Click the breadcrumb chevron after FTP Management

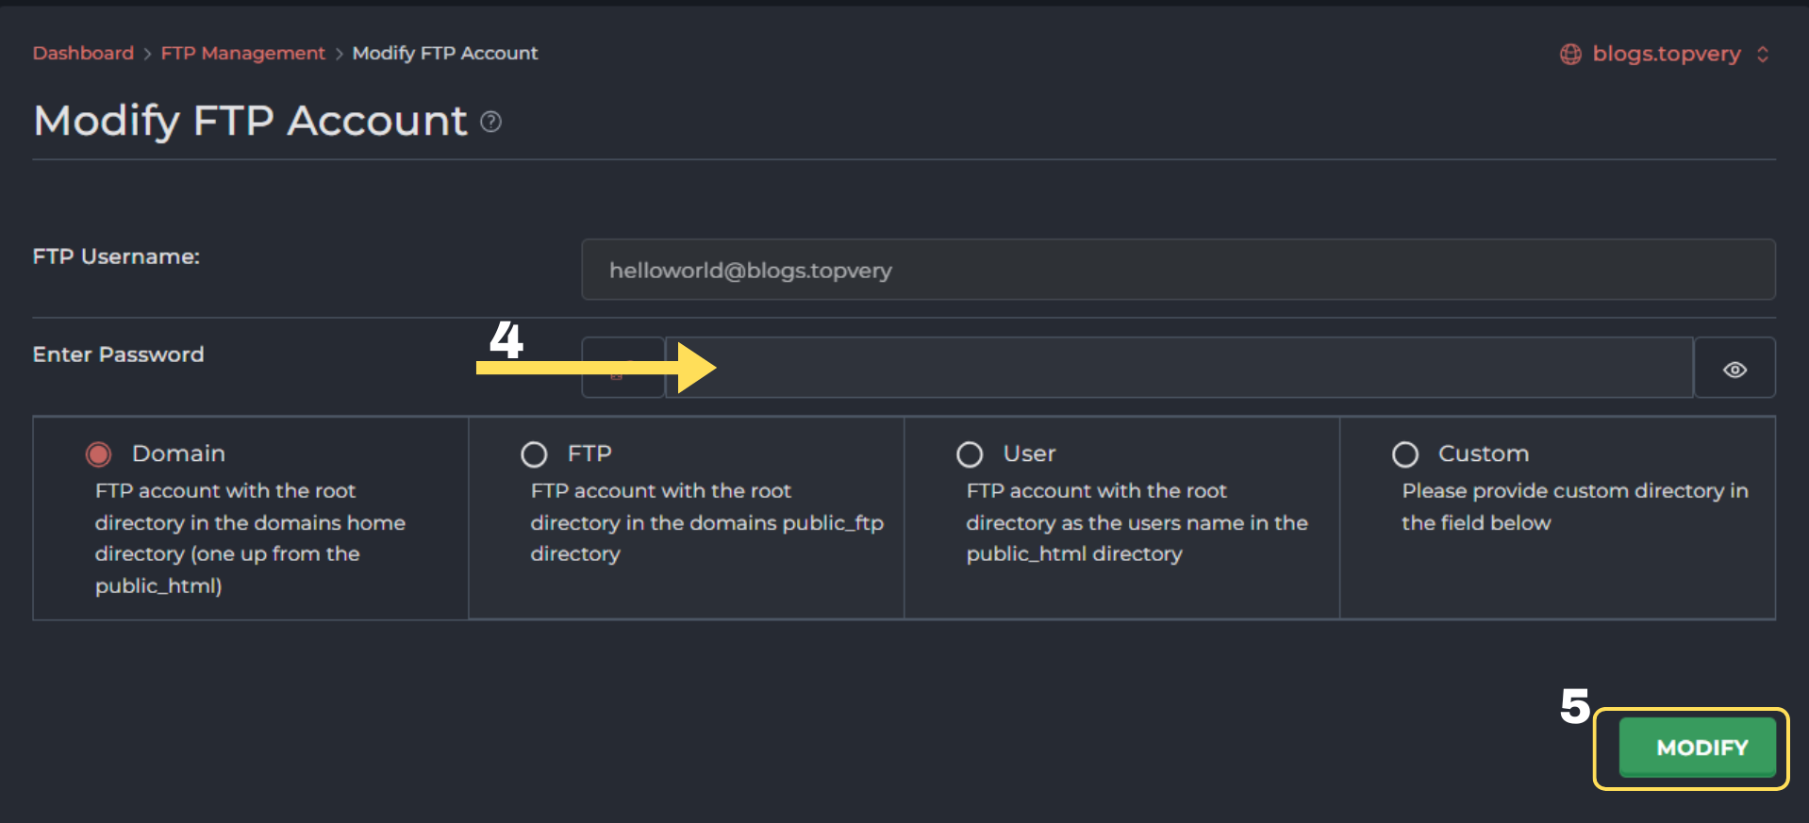(339, 55)
